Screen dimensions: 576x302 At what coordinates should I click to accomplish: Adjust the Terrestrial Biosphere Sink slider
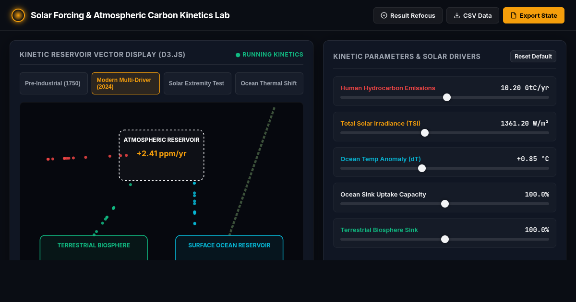(444, 239)
